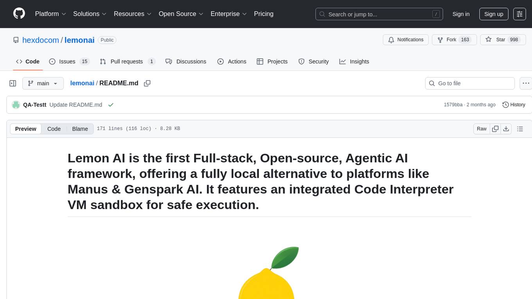This screenshot has width=532, height=299.
Task: Select the Preview view
Action: [26, 129]
